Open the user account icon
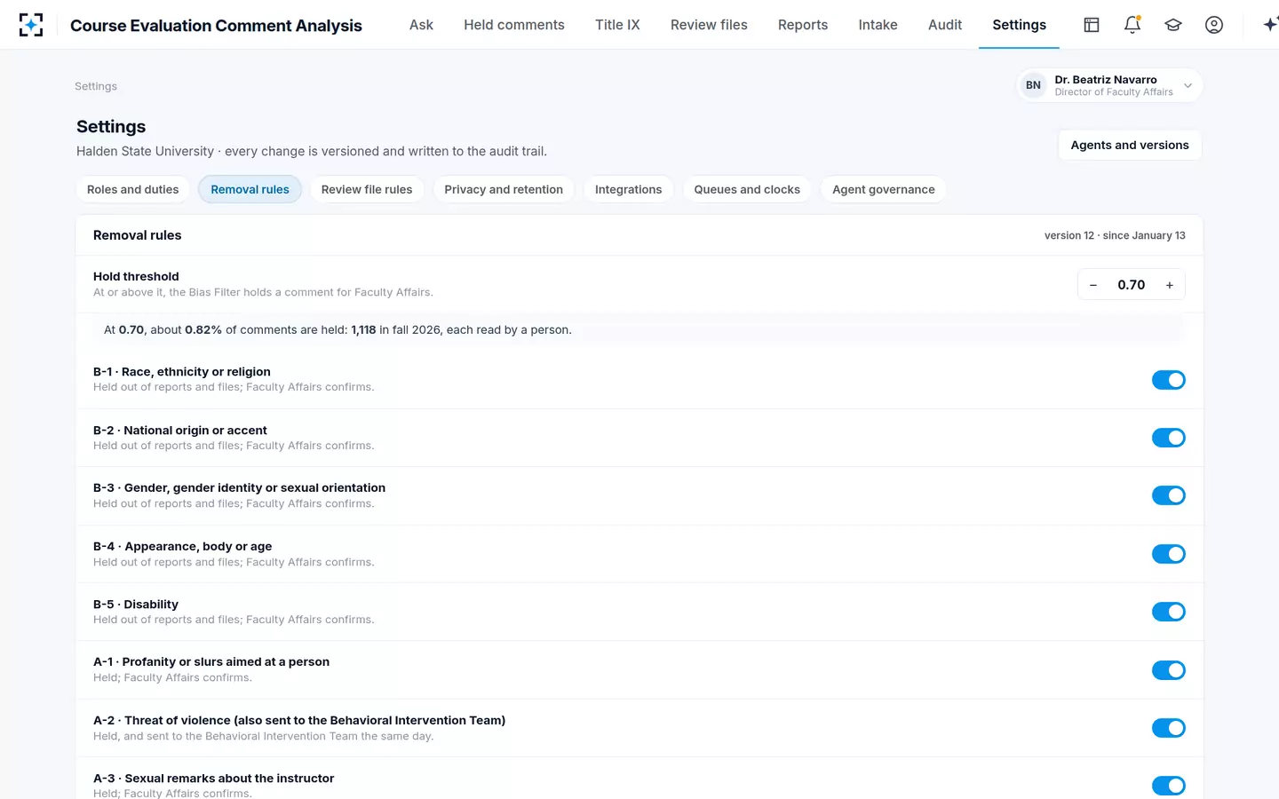 1214,25
